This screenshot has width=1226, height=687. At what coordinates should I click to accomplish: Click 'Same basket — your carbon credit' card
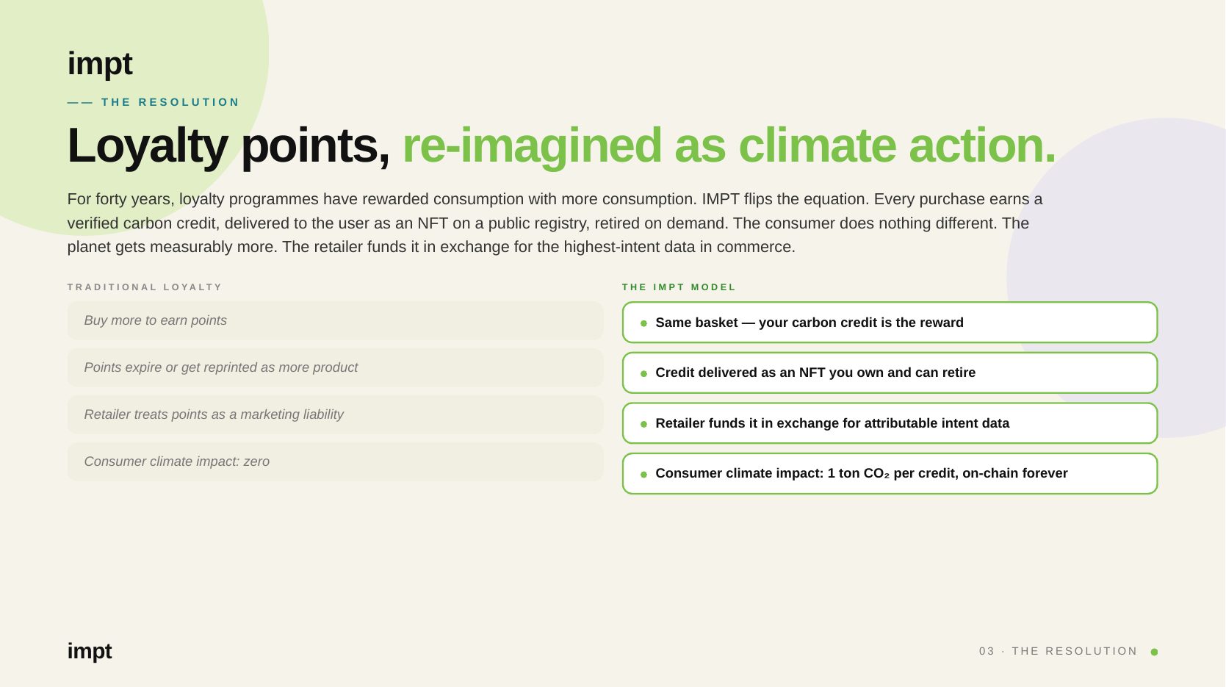890,323
